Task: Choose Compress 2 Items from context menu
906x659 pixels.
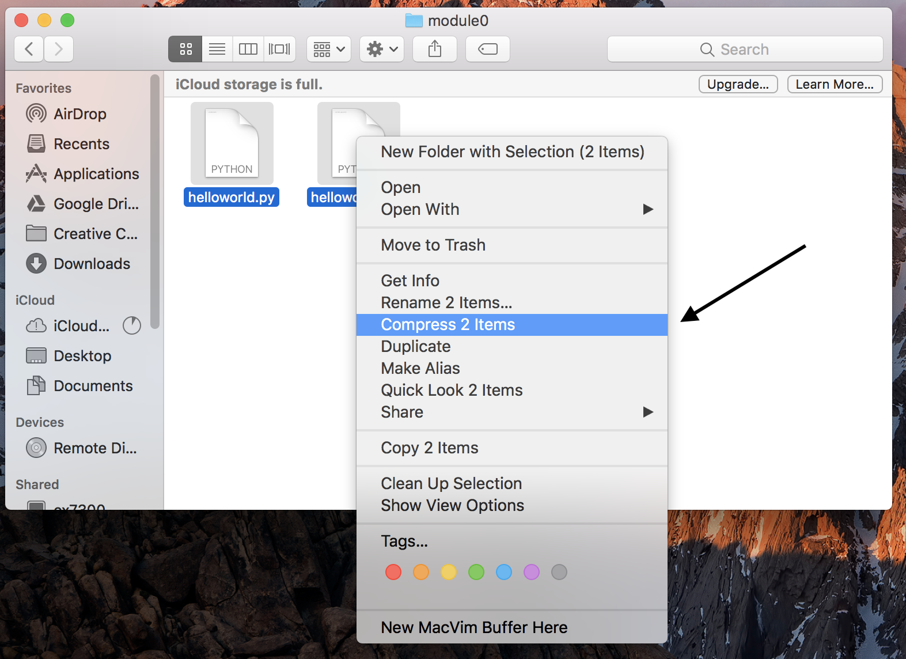Action: (x=448, y=325)
